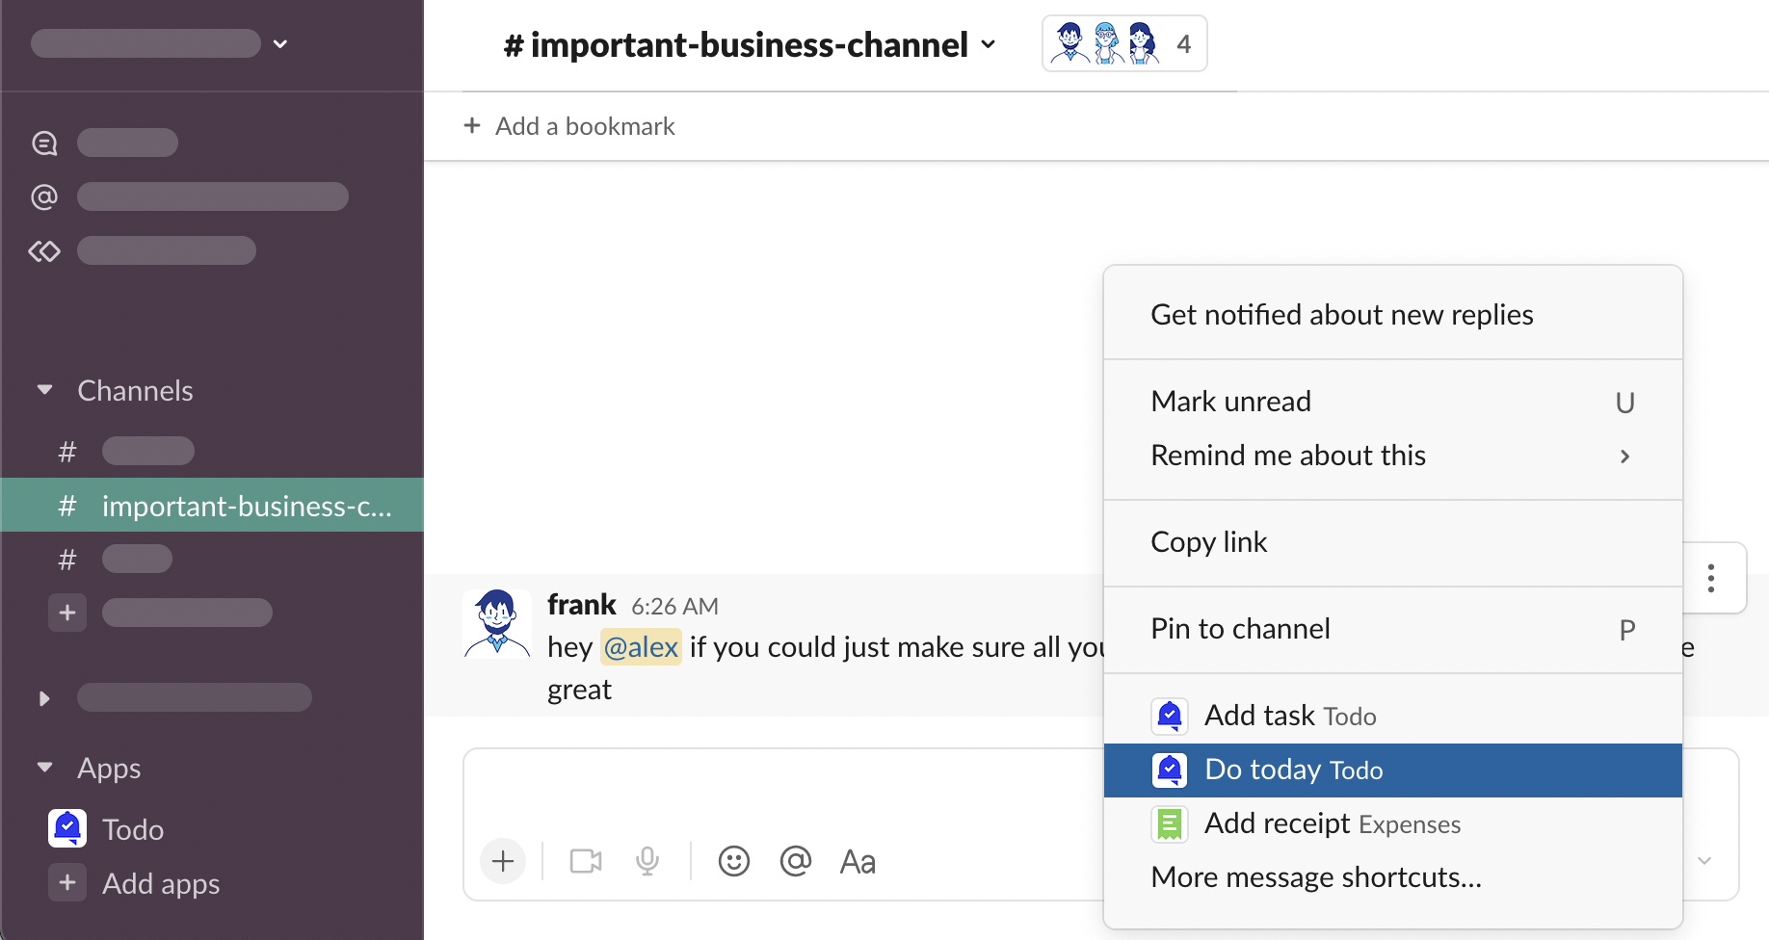Click the @ mention icon in composer

click(795, 861)
